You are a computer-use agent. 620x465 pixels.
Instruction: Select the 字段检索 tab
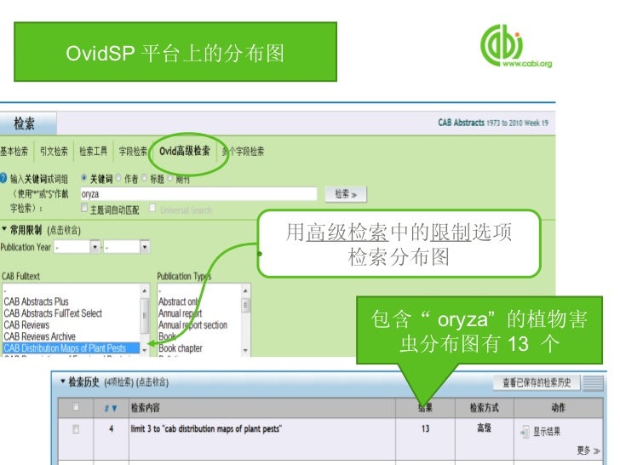click(x=133, y=151)
